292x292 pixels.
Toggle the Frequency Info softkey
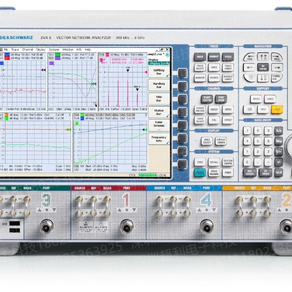159,139
